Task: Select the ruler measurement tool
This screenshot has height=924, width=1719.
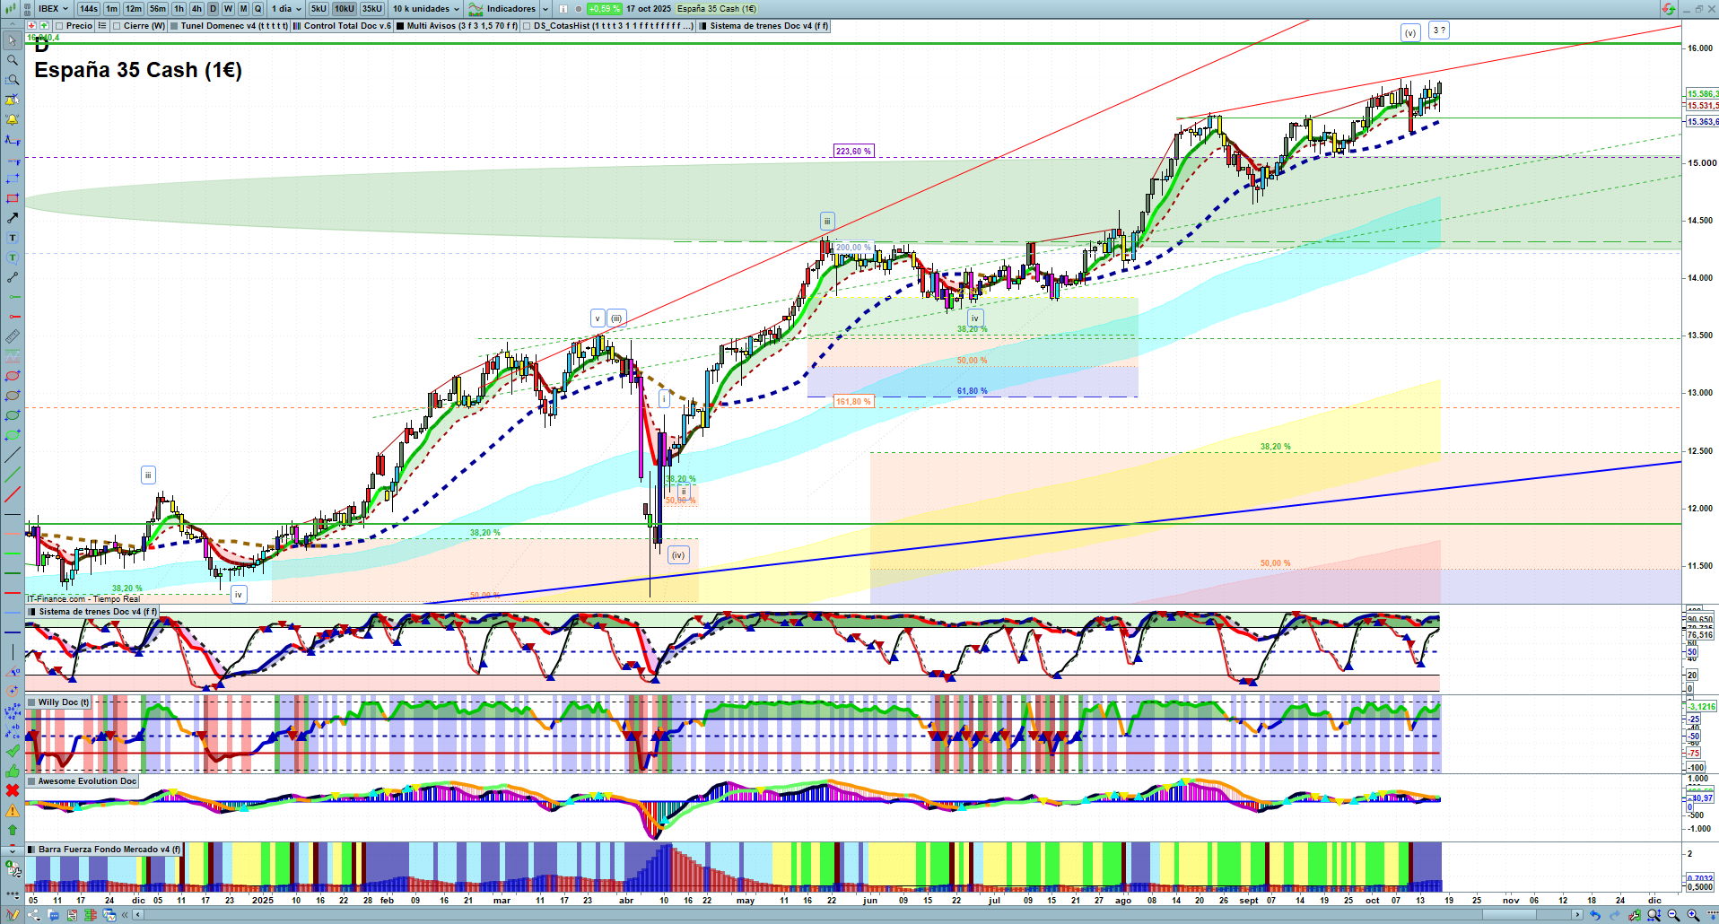Action: point(13,336)
